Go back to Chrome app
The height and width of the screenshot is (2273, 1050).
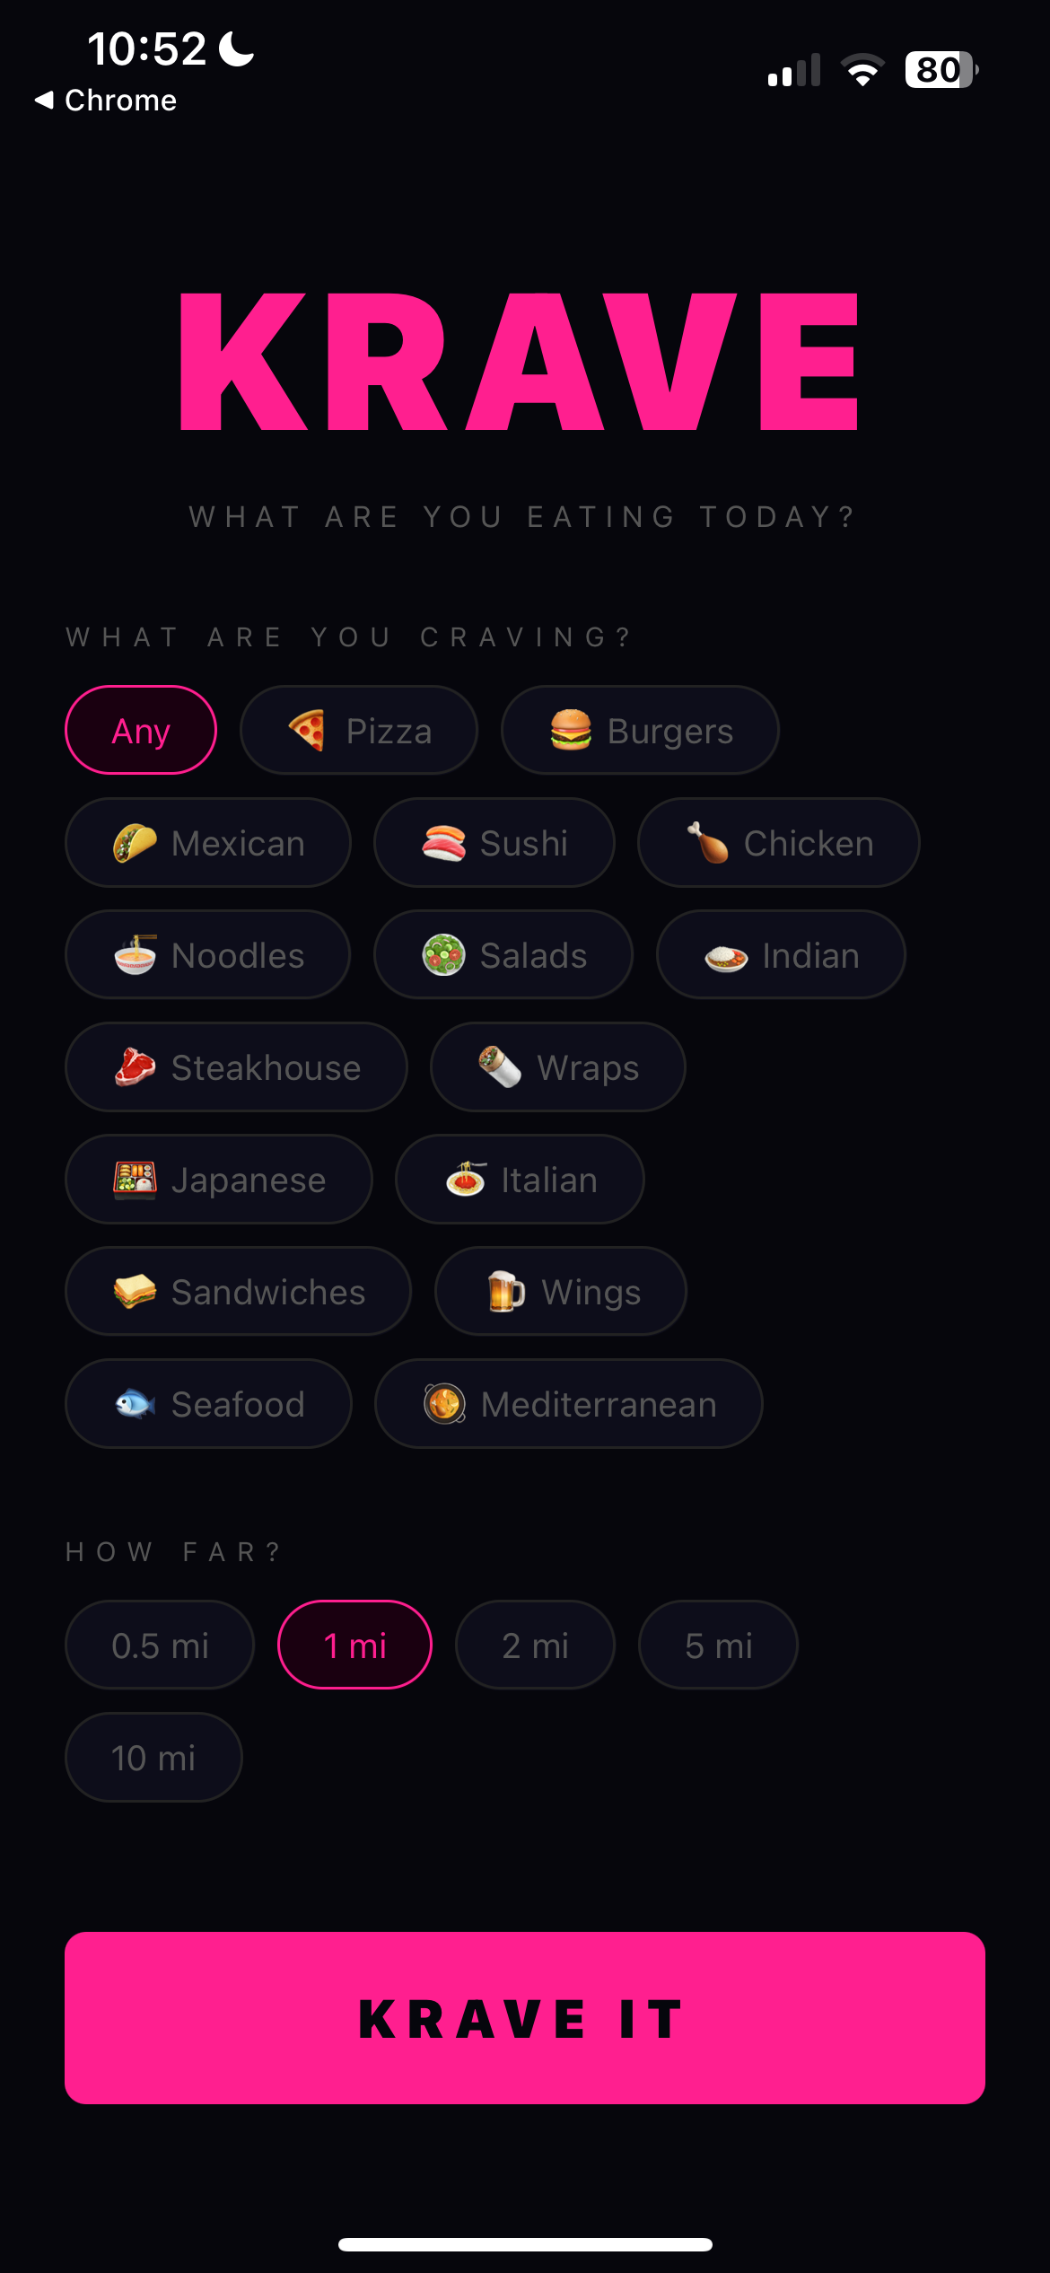click(x=106, y=101)
